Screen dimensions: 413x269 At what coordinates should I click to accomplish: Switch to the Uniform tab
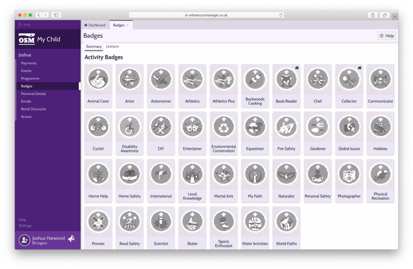tap(112, 46)
